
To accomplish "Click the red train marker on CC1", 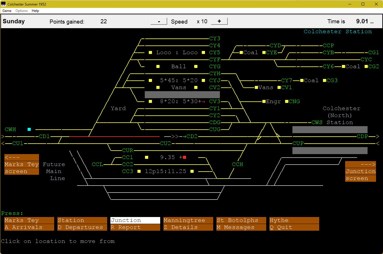I will [x=184, y=157].
